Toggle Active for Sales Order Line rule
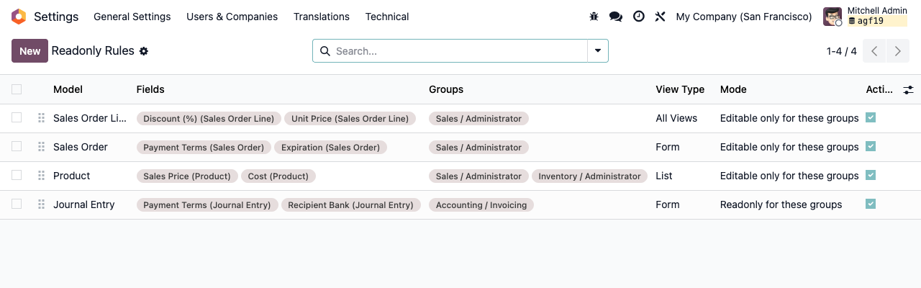The image size is (921, 288). pyautogui.click(x=871, y=117)
